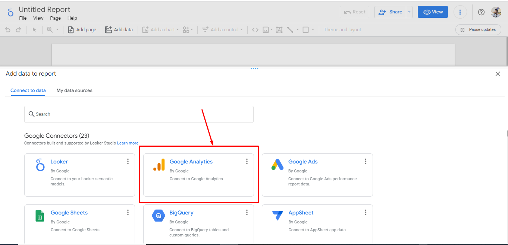
Task: Open Theme and layout panel
Action: [342, 30]
